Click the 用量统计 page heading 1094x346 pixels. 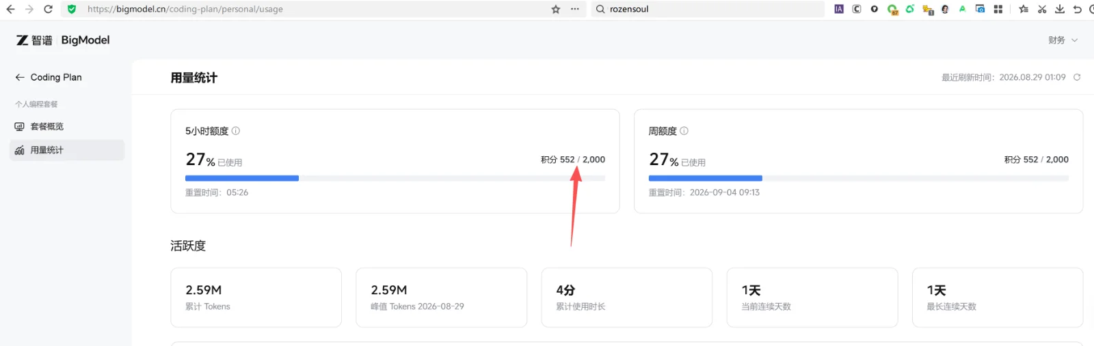pos(194,78)
